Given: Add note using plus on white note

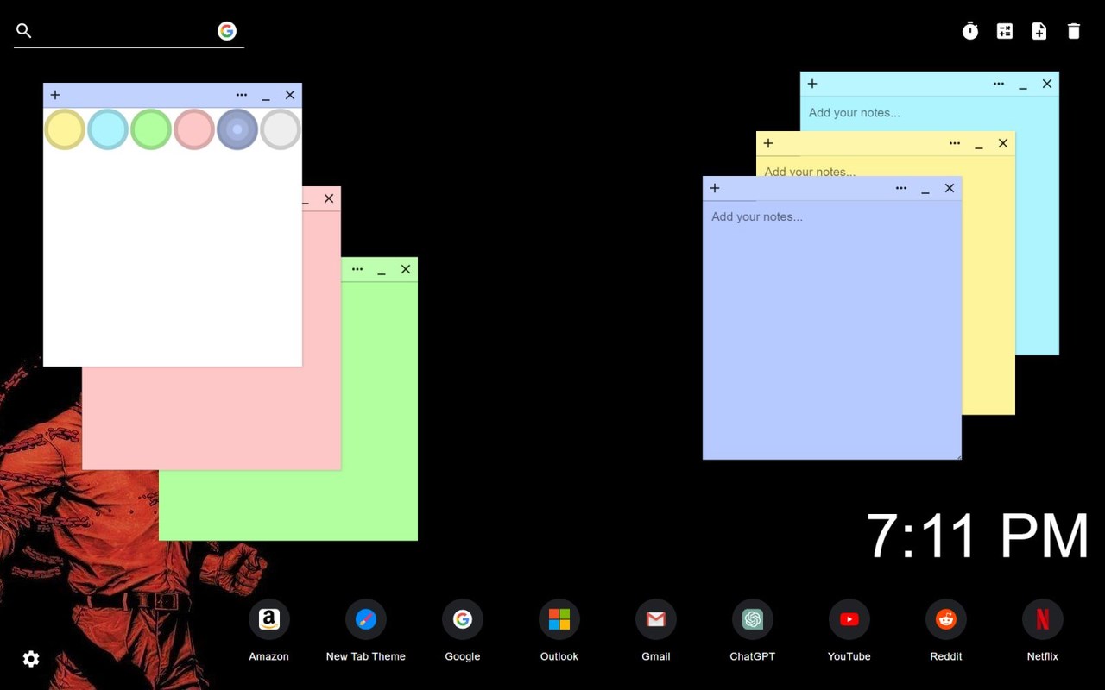Looking at the screenshot, I should click(x=55, y=95).
